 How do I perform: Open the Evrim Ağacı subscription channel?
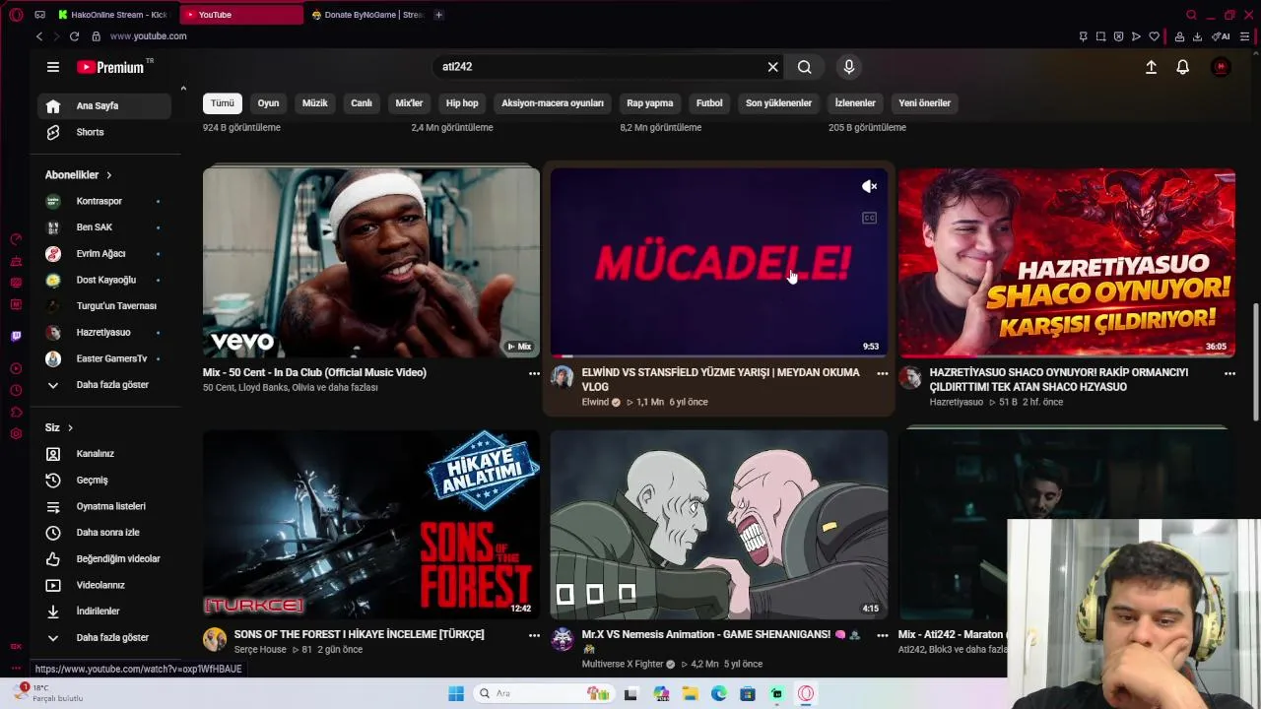[x=104, y=253]
